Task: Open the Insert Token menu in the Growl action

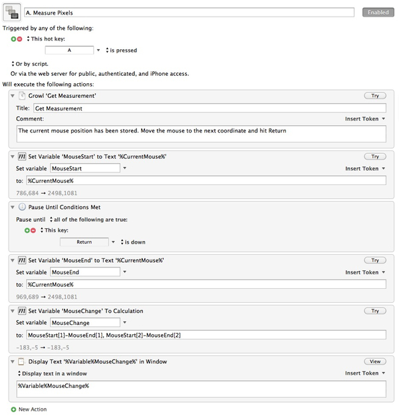Action: (x=365, y=119)
